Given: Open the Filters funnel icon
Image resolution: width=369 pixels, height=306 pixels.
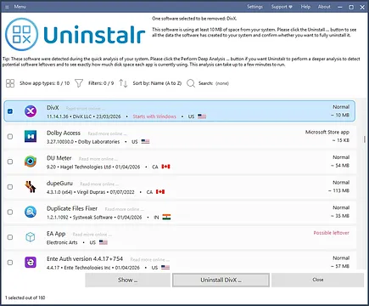Looking at the screenshot, I should coord(79,83).
